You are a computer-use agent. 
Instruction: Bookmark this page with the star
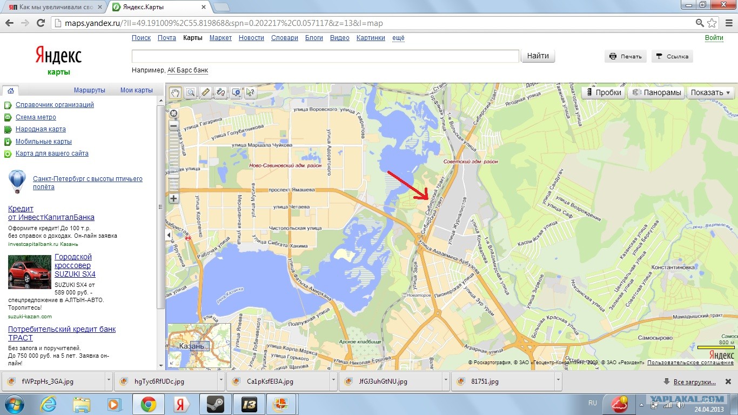(x=712, y=23)
